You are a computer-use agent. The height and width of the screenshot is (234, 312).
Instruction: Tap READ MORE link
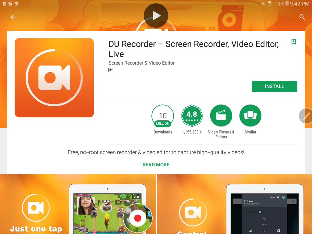coord(156,165)
